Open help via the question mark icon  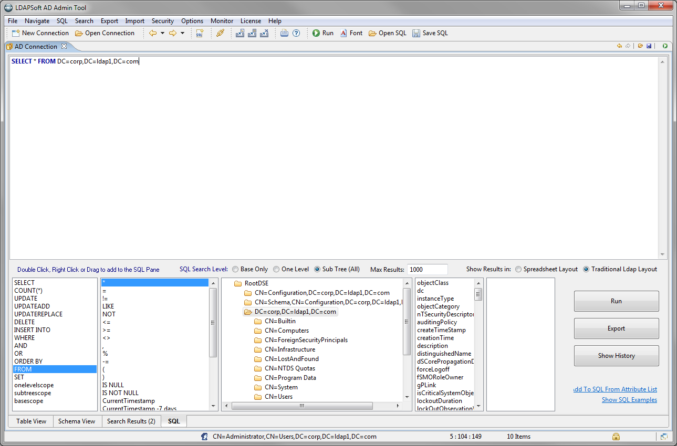click(x=296, y=33)
